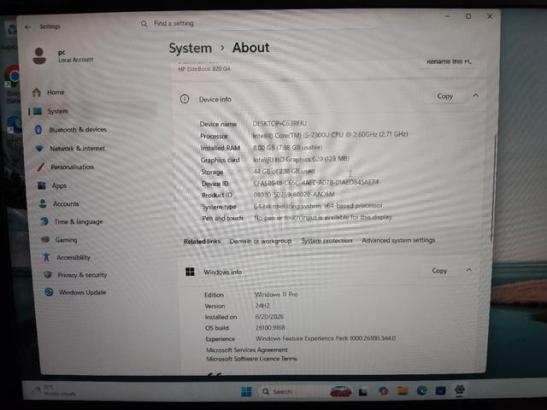Click the Windows Update sync icon

click(x=50, y=292)
